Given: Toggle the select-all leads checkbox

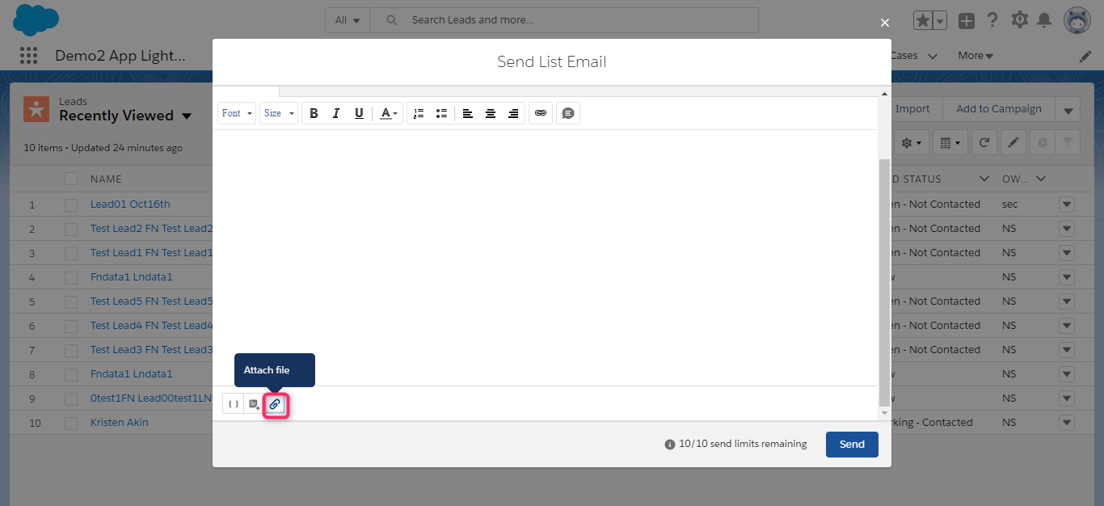Looking at the screenshot, I should point(71,179).
